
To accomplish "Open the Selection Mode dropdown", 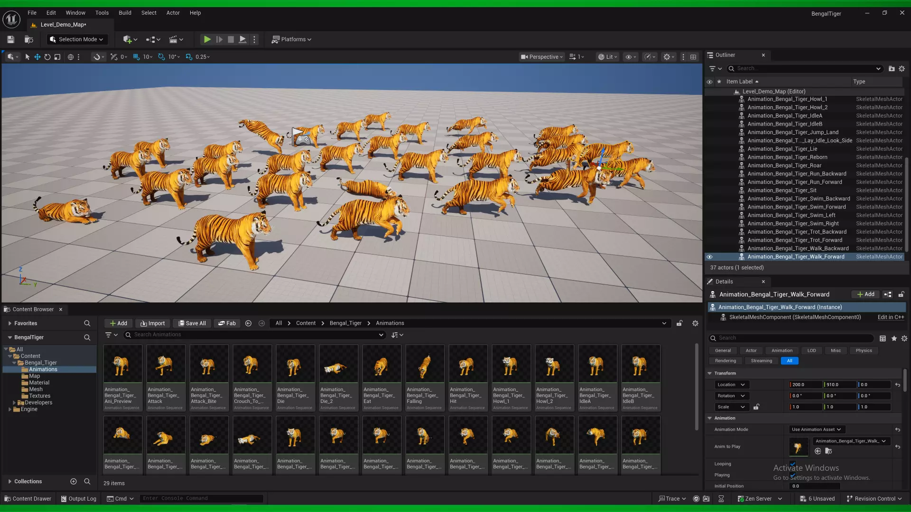I will click(77, 39).
